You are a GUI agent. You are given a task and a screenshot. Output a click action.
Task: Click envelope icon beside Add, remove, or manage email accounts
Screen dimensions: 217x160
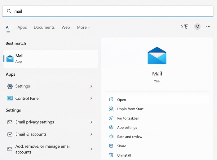[10, 149]
